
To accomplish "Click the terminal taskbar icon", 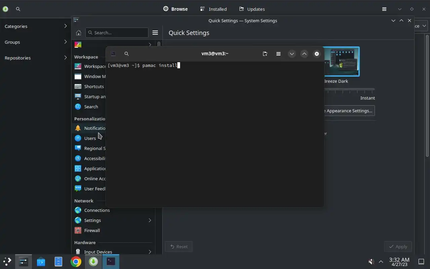I will pyautogui.click(x=111, y=261).
